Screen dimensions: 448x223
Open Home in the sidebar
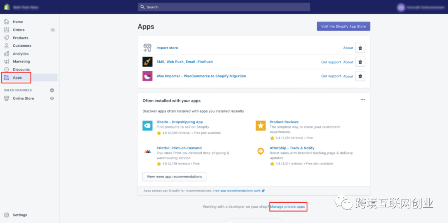click(18, 22)
